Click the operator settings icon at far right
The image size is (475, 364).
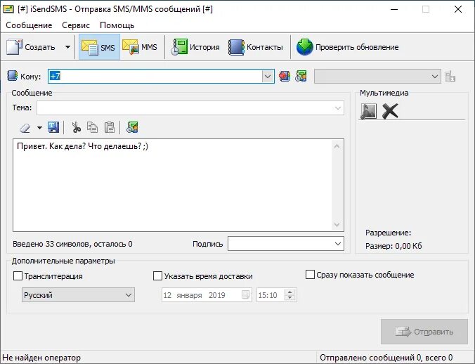point(450,76)
